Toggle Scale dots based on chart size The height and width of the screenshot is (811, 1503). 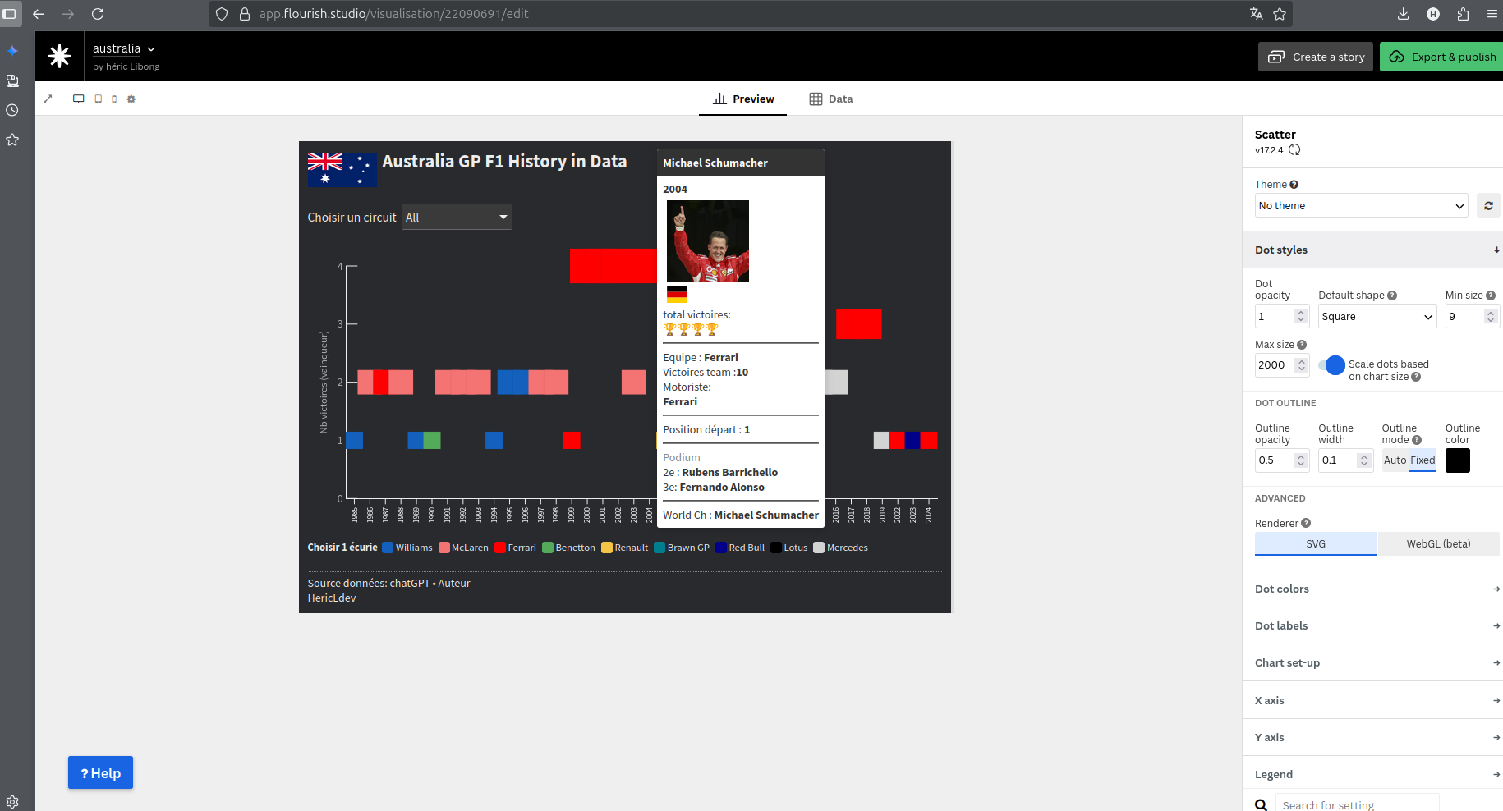[x=1331, y=365]
